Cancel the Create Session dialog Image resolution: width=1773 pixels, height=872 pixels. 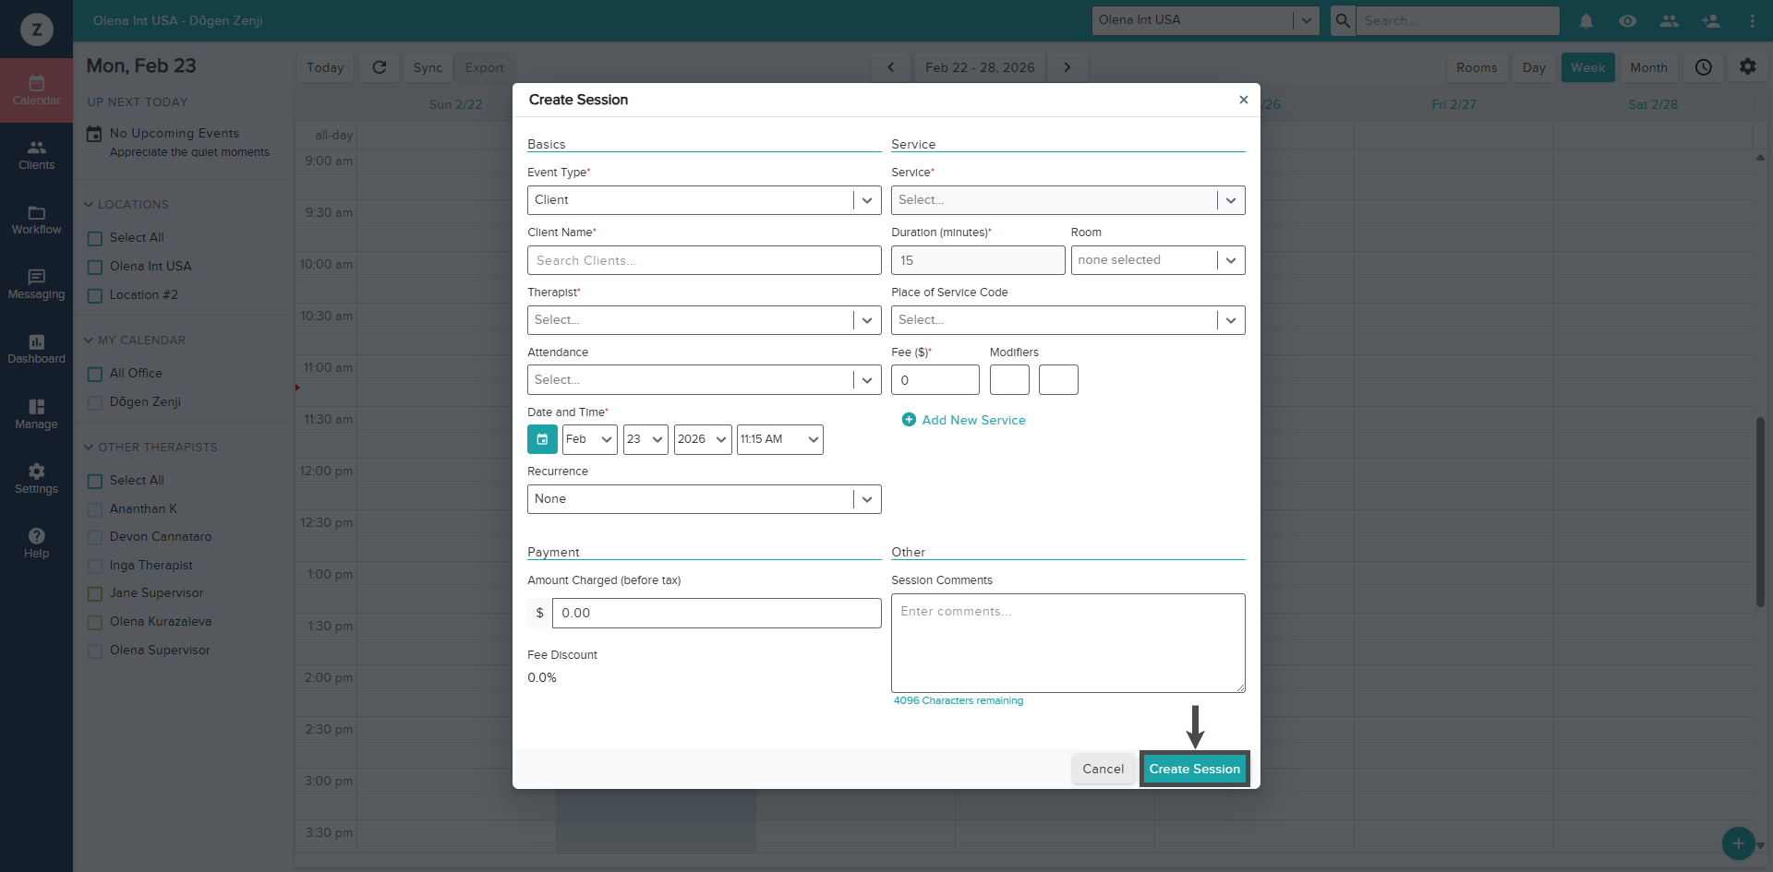[x=1103, y=769]
